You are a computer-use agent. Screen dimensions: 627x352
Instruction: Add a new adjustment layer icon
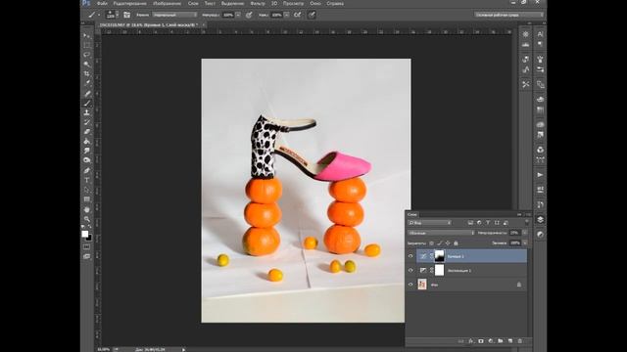(491, 341)
